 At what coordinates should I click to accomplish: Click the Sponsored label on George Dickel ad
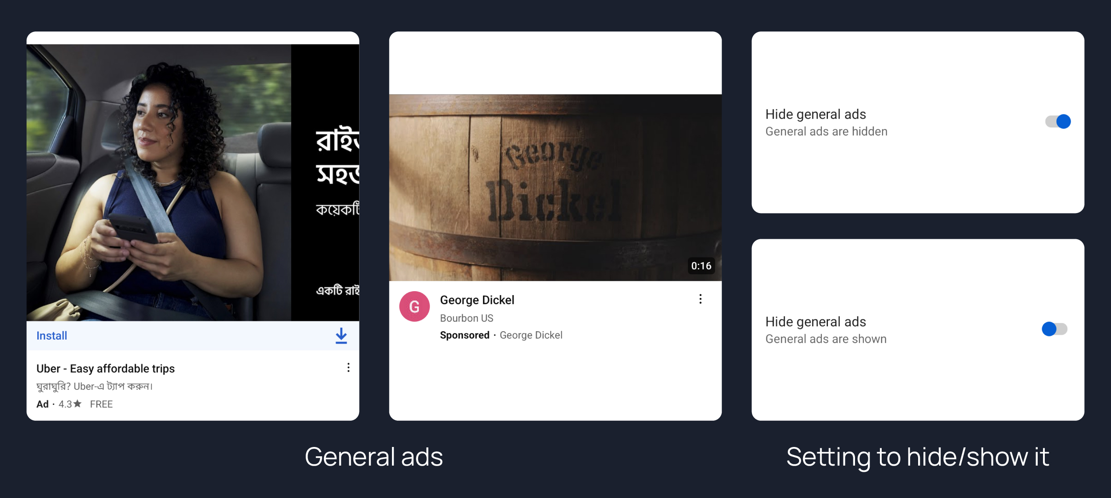pyautogui.click(x=464, y=335)
